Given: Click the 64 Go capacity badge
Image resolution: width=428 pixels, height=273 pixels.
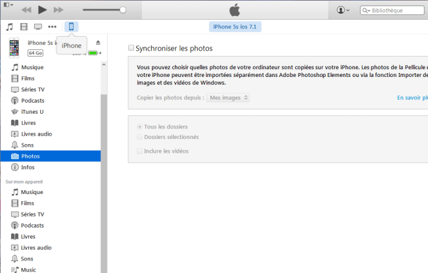Looking at the screenshot, I should point(36,53).
